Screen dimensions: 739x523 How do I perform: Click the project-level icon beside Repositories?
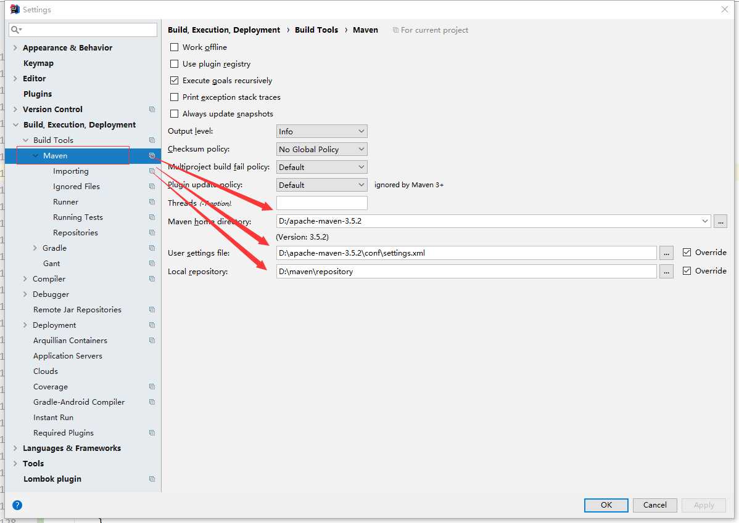pos(152,233)
